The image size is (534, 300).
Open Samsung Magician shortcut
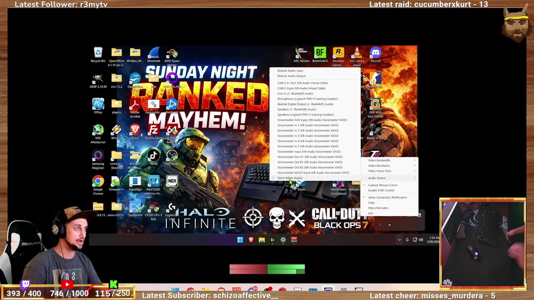click(98, 160)
